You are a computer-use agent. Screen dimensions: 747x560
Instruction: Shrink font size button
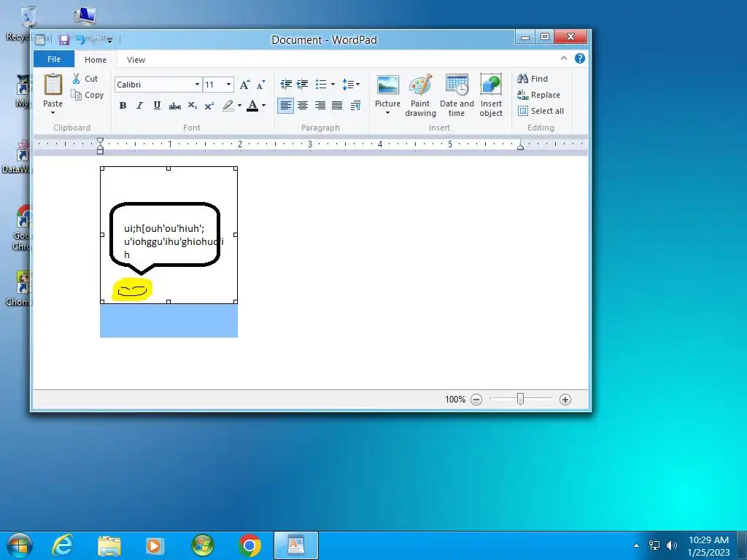(260, 85)
